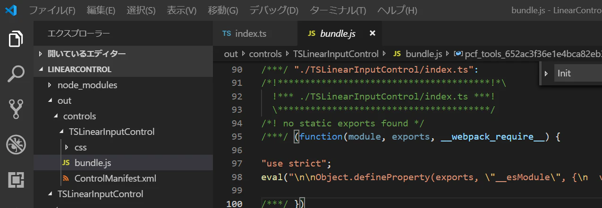Collapse the LINEARCONTROL workspace section

(x=123, y=69)
